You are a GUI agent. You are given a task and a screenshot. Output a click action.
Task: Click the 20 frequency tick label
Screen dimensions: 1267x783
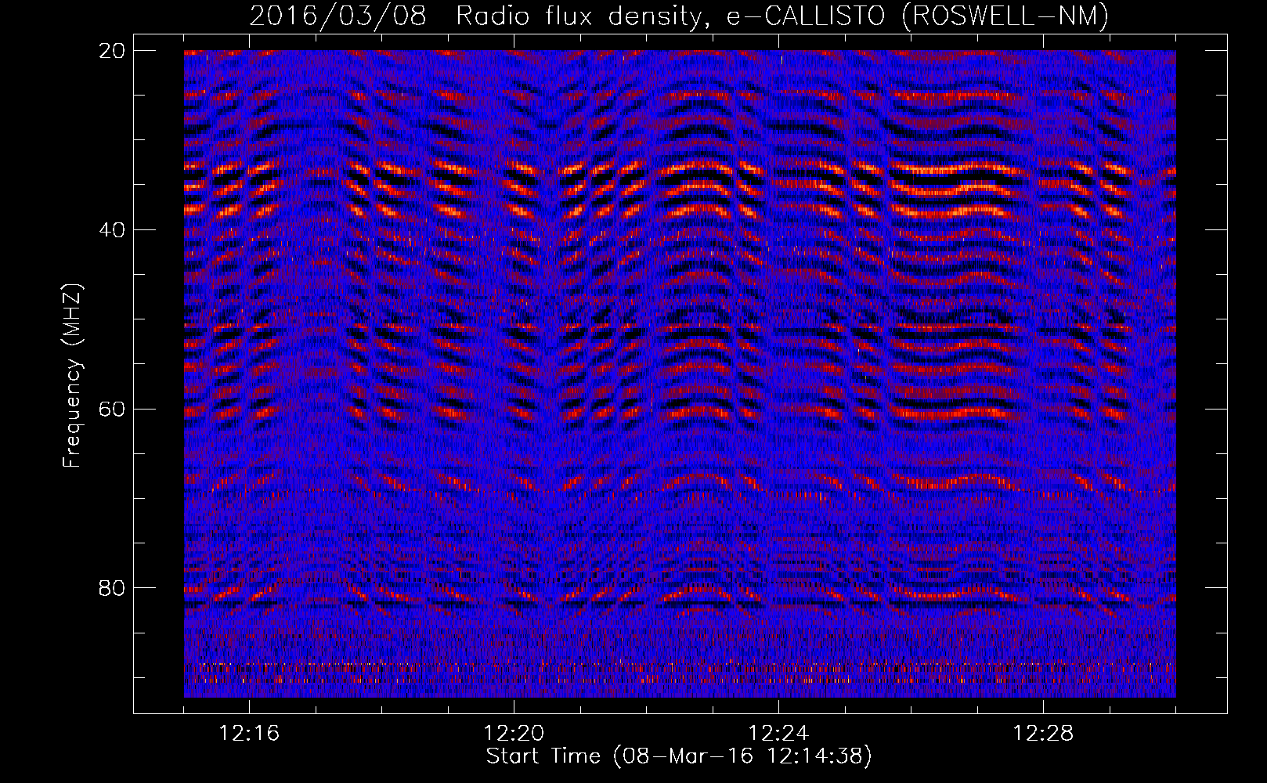(112, 50)
